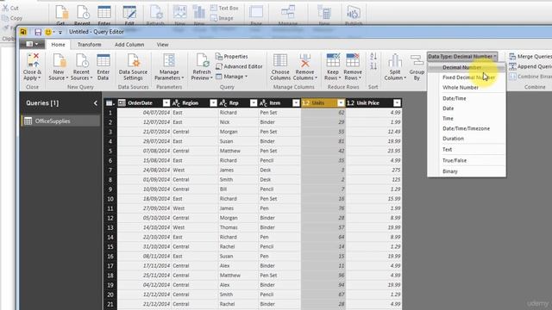Switch to the Add Column tab

point(129,45)
